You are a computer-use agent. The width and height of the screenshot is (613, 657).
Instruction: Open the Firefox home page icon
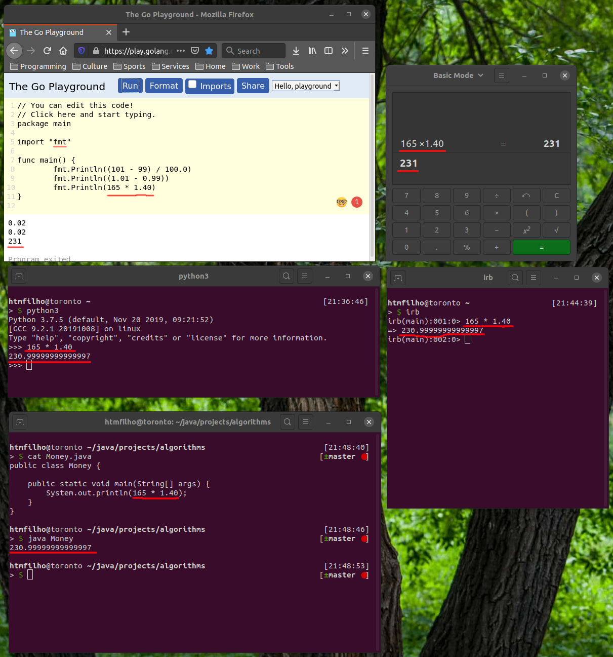click(63, 51)
